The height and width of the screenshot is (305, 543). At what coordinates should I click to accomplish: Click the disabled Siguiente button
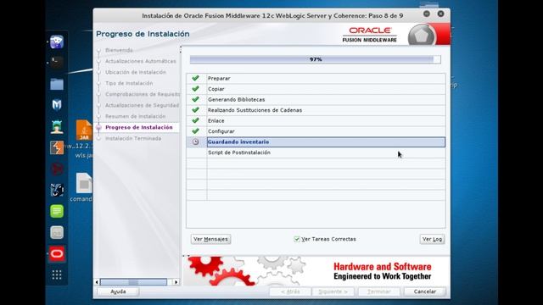point(333,291)
